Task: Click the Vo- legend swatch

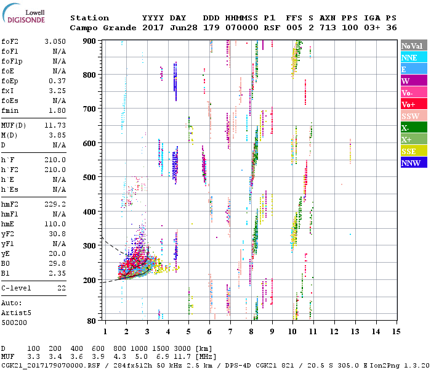Action: click(412, 93)
